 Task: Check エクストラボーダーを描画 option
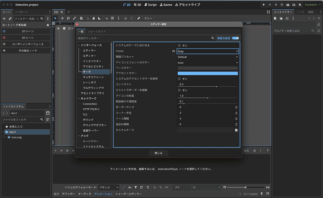pos(179,90)
